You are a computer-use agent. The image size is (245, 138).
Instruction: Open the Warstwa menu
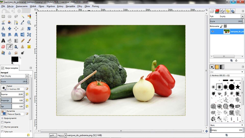(x=51, y=6)
